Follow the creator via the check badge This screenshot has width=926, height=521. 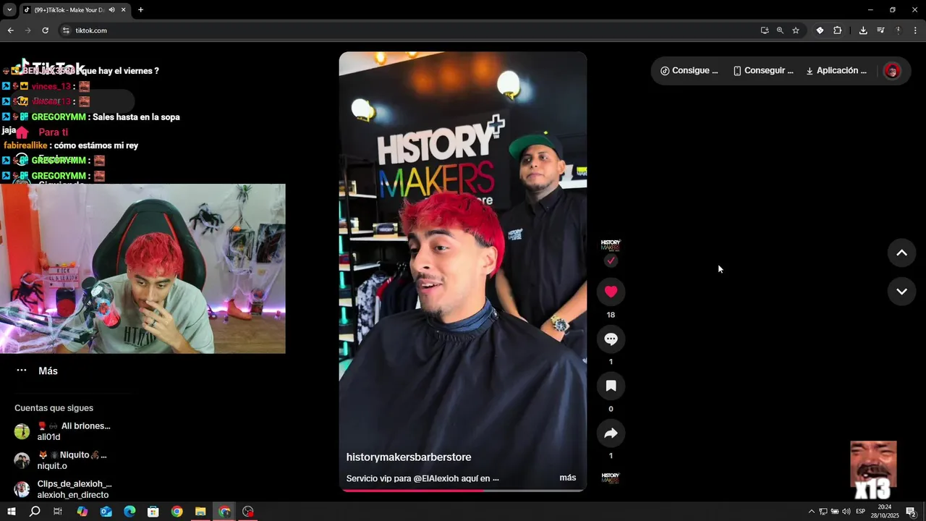[x=611, y=260]
